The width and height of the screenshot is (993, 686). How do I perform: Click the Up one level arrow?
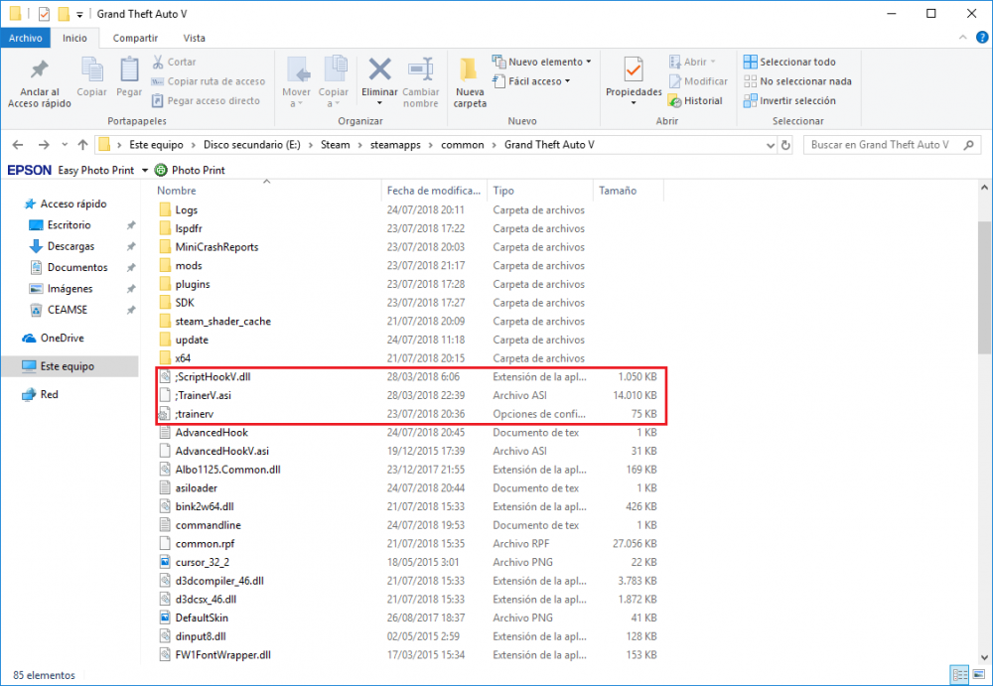point(83,145)
